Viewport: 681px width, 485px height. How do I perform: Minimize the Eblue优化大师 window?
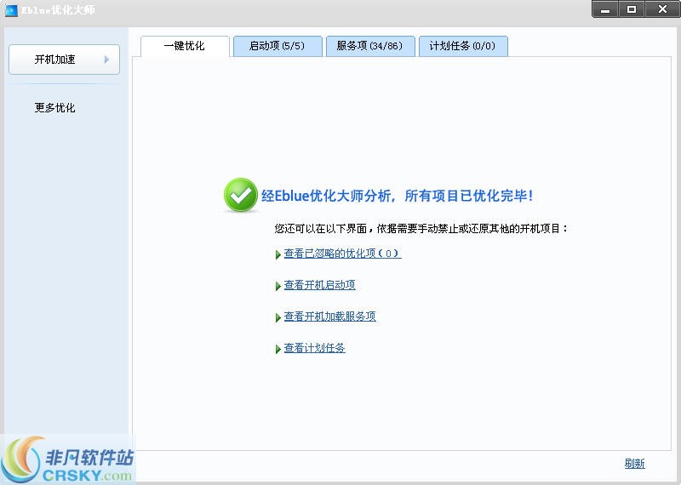(x=605, y=9)
